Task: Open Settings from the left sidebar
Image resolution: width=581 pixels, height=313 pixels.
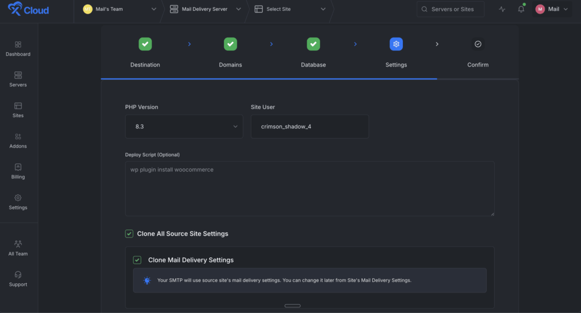Action: click(18, 198)
